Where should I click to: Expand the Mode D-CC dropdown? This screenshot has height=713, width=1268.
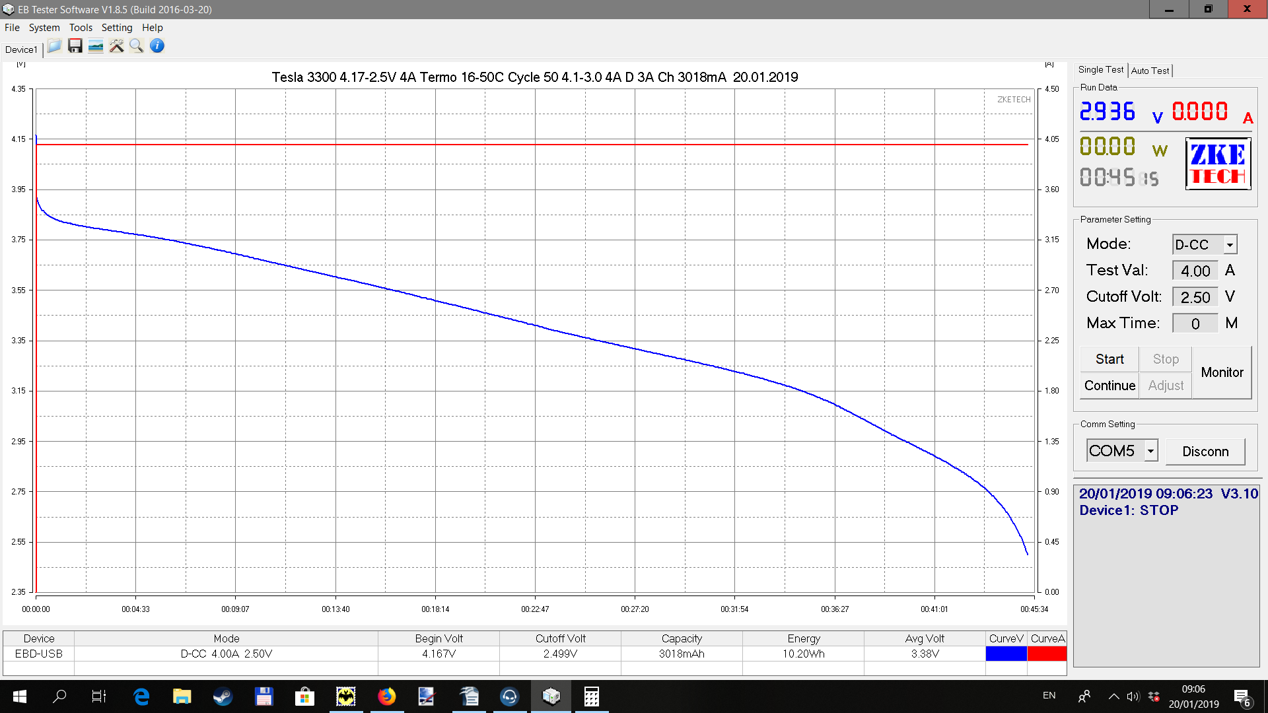pyautogui.click(x=1230, y=245)
